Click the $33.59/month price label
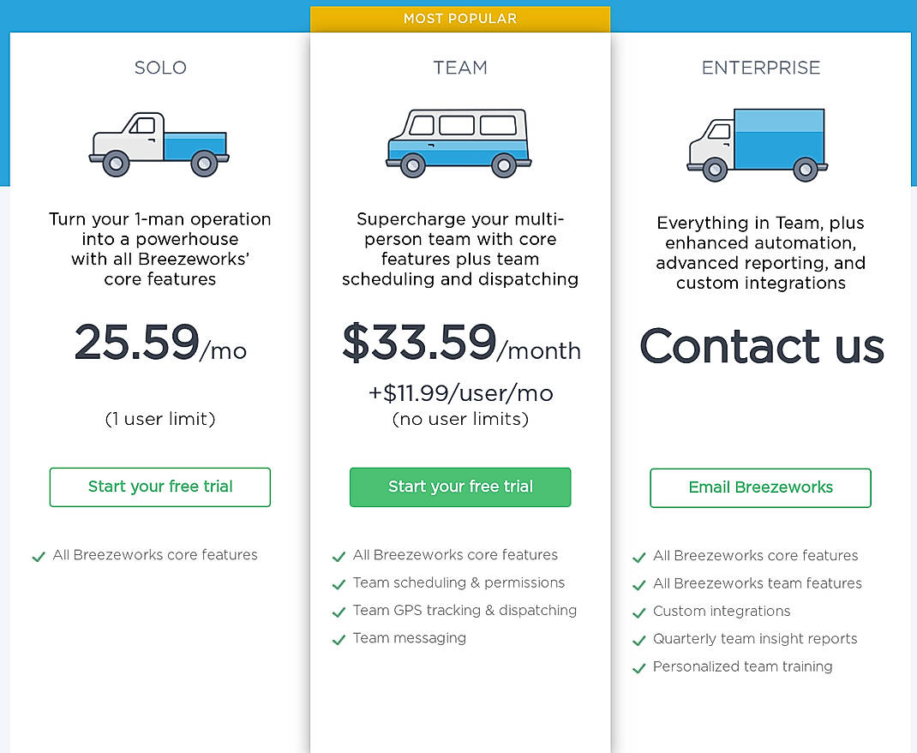Viewport: 917px width, 753px height. (459, 345)
